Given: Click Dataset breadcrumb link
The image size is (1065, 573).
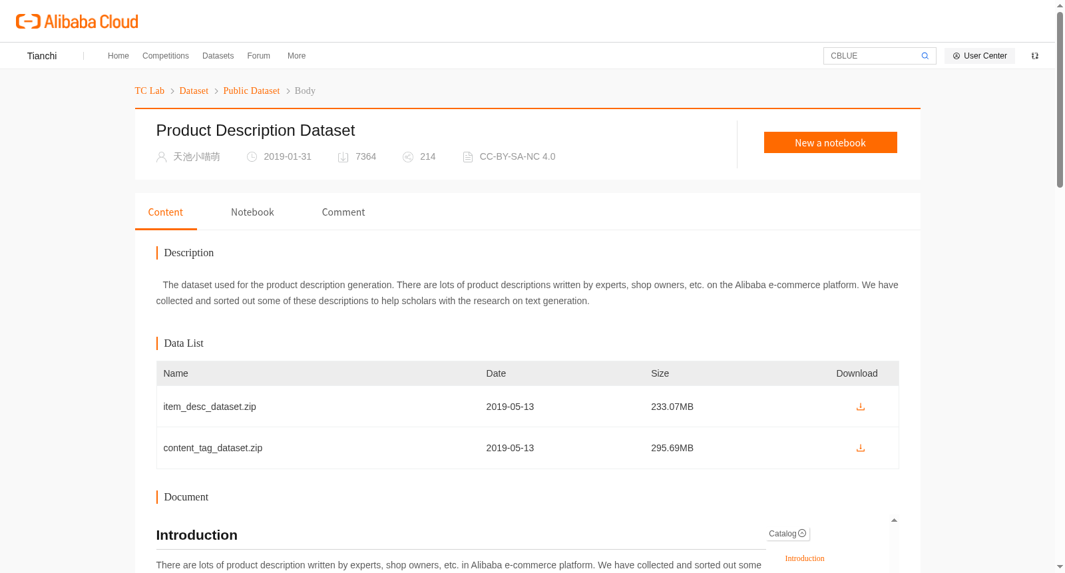Looking at the screenshot, I should click(194, 91).
